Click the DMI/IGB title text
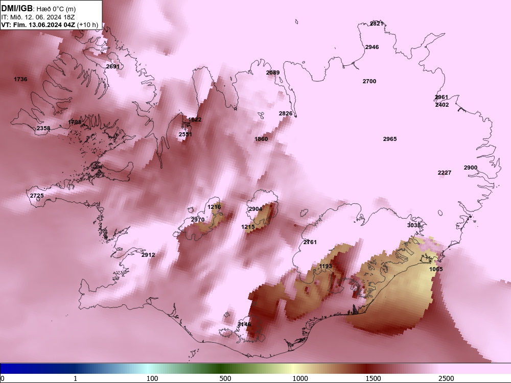Screen dimensions: 511x383 17,9
